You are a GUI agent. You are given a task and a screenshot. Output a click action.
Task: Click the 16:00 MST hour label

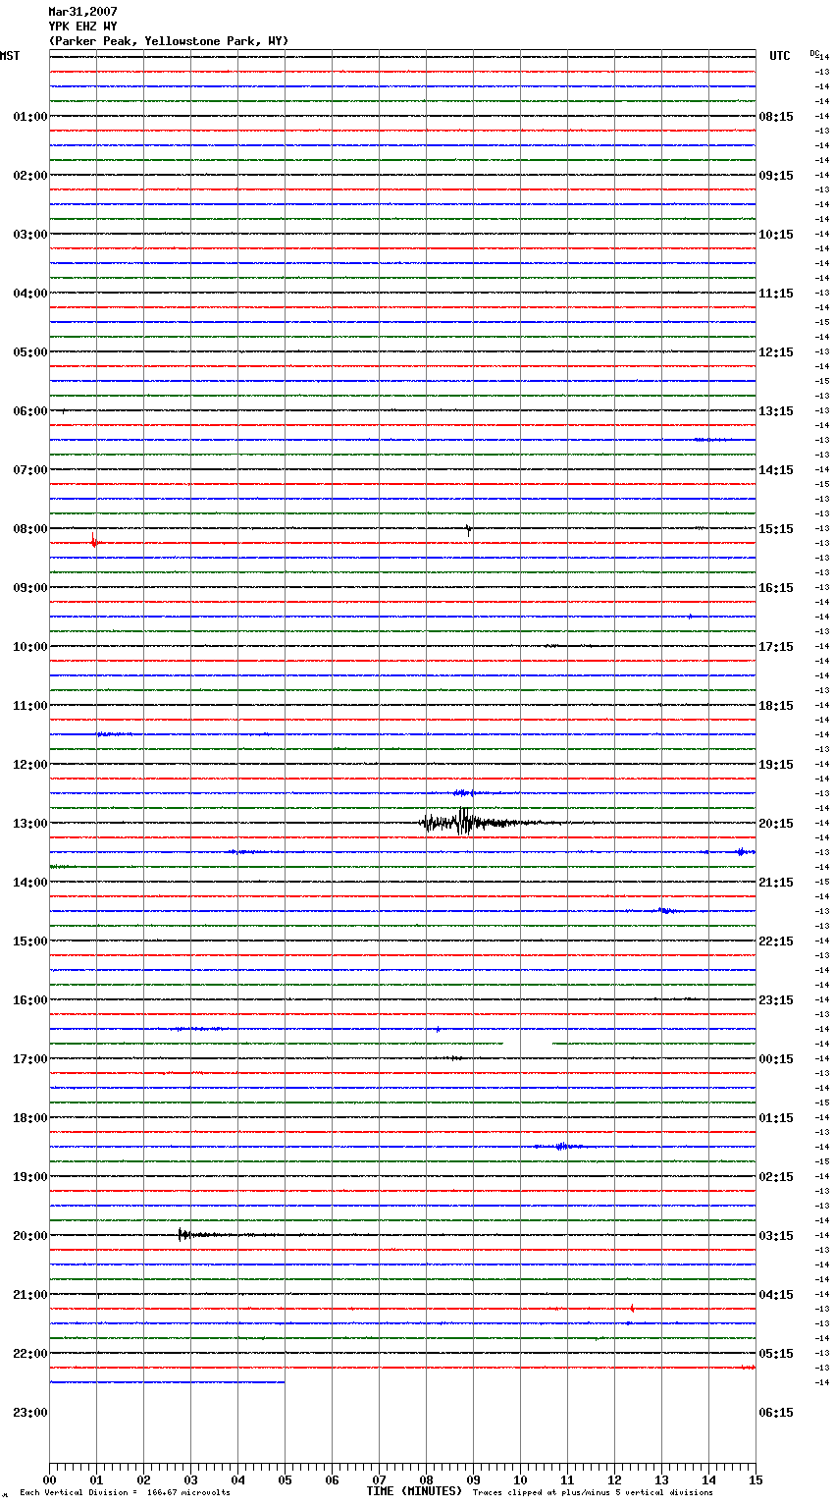point(29,1000)
